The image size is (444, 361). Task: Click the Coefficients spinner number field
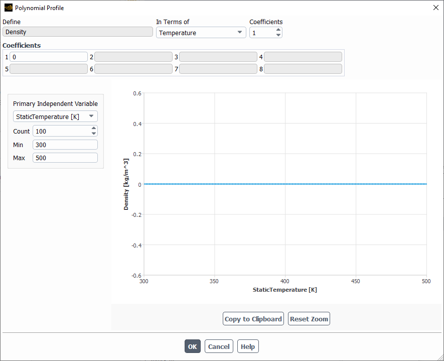point(262,33)
